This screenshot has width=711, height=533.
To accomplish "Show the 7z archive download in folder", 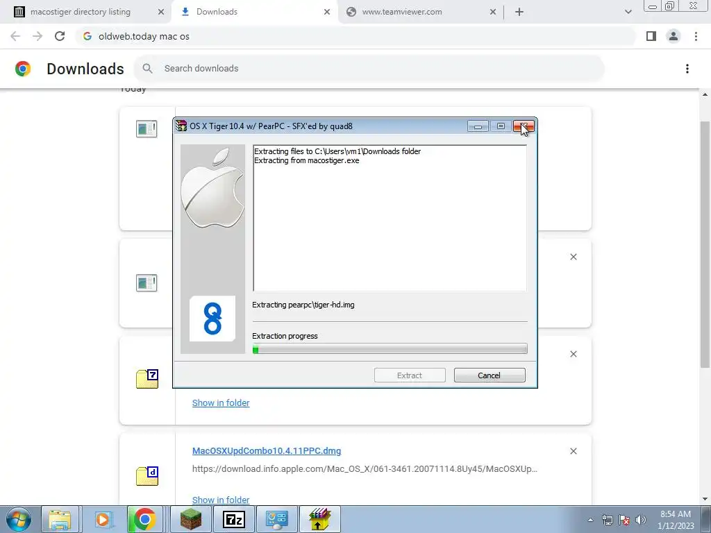I will tap(221, 403).
